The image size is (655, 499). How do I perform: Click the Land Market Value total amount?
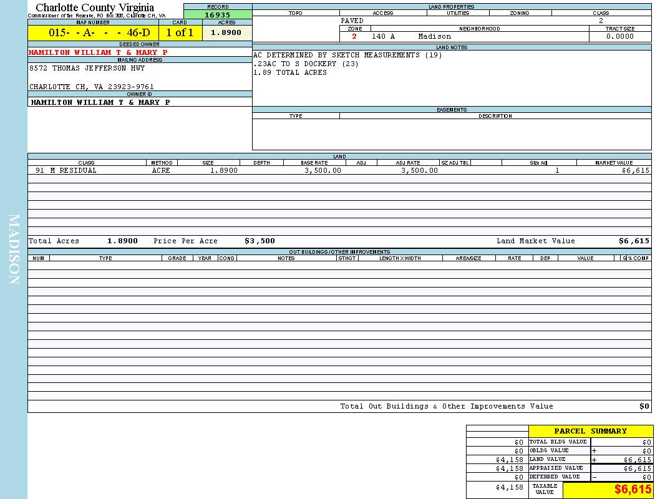pyautogui.click(x=634, y=241)
